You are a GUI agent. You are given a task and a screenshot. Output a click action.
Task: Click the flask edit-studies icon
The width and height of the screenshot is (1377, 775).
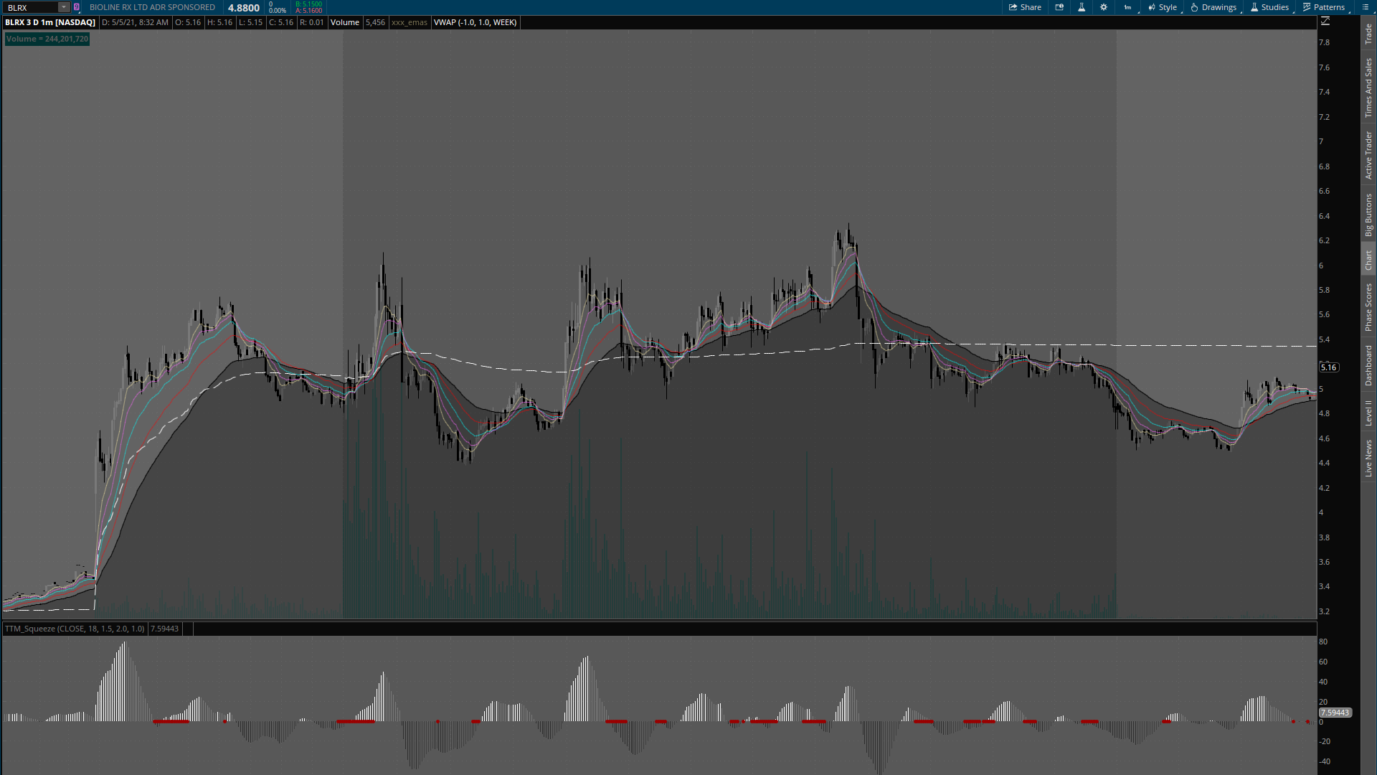click(x=1082, y=7)
